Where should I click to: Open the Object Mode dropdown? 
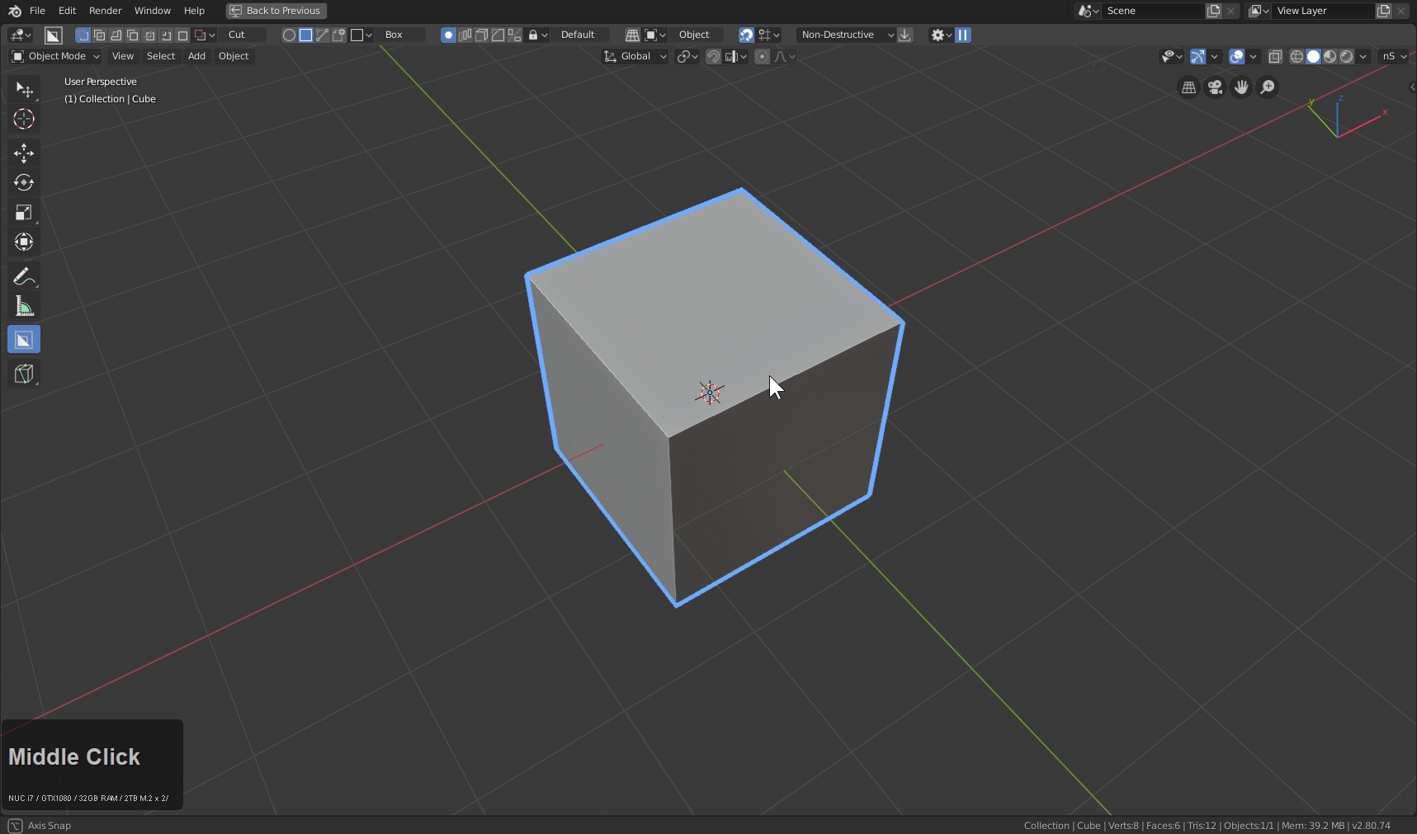click(56, 56)
